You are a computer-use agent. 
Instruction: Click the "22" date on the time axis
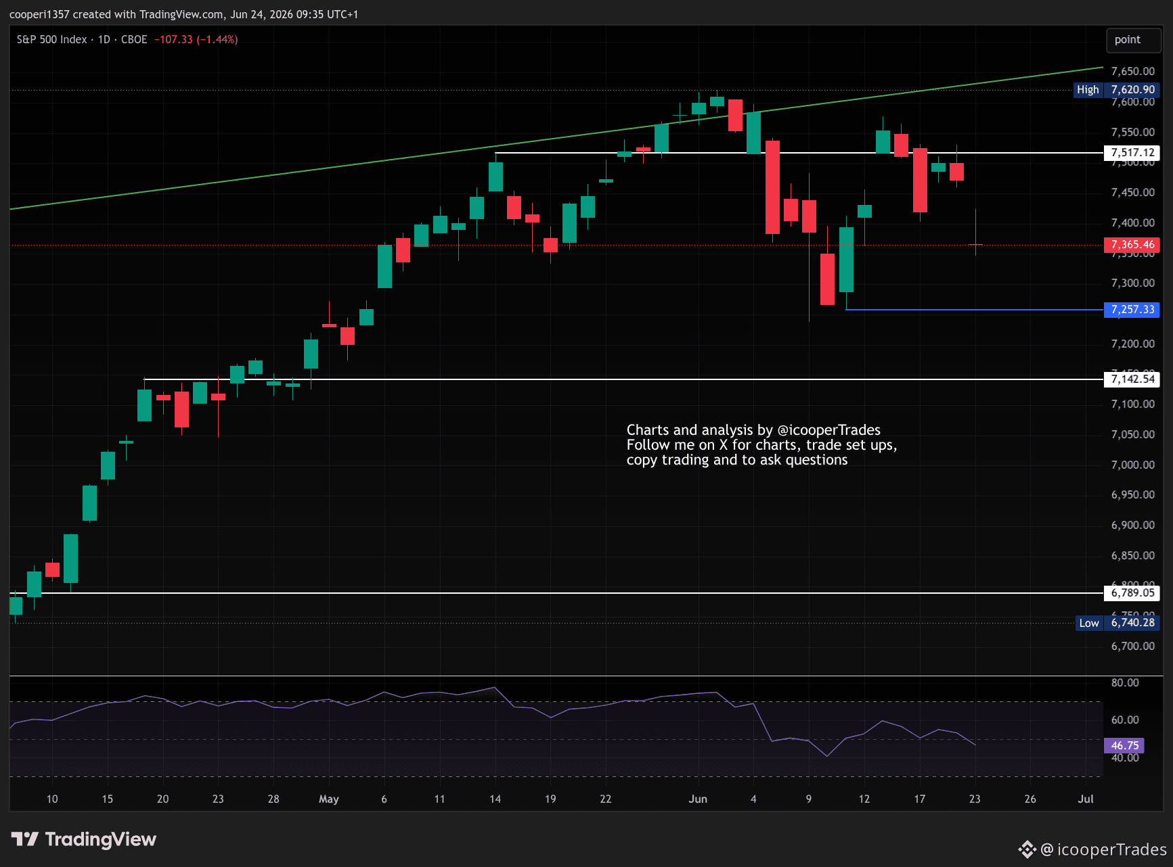click(606, 799)
